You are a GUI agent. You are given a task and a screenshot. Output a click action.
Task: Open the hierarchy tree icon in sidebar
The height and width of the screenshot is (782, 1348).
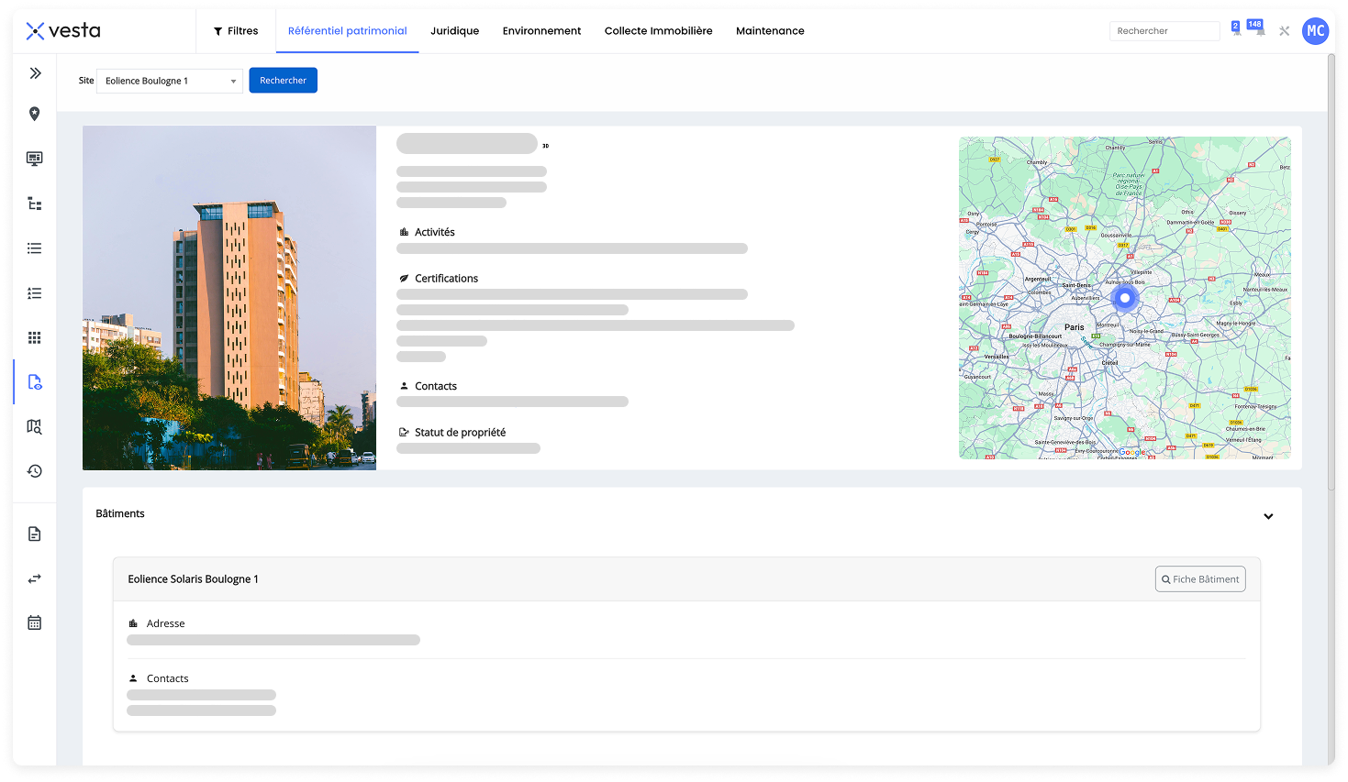(x=35, y=204)
